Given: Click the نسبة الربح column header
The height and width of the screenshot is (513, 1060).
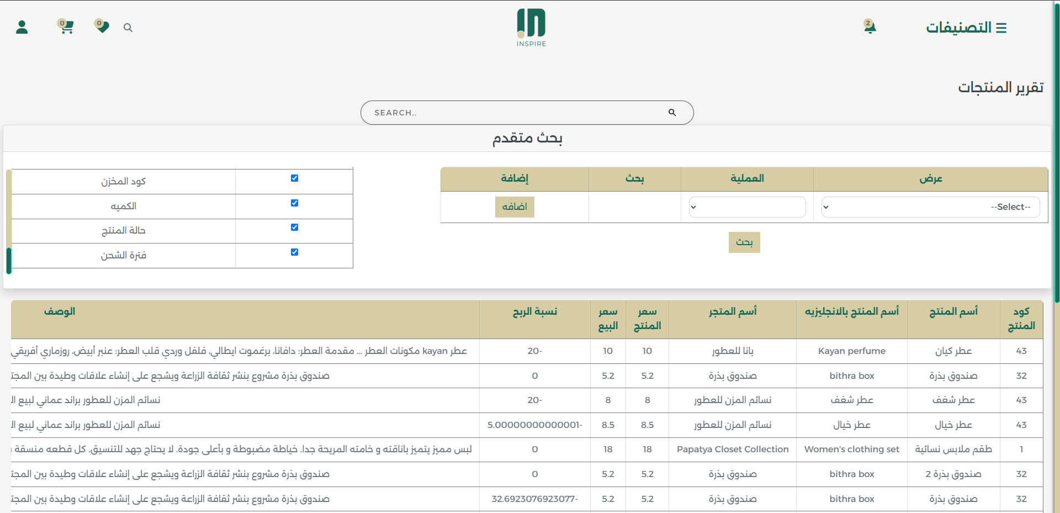Looking at the screenshot, I should tap(534, 312).
